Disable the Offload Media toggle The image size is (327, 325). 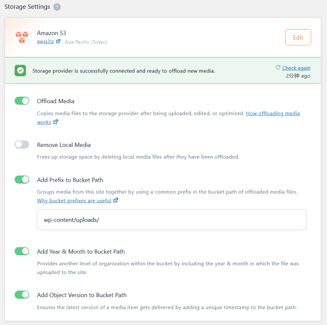tap(22, 101)
